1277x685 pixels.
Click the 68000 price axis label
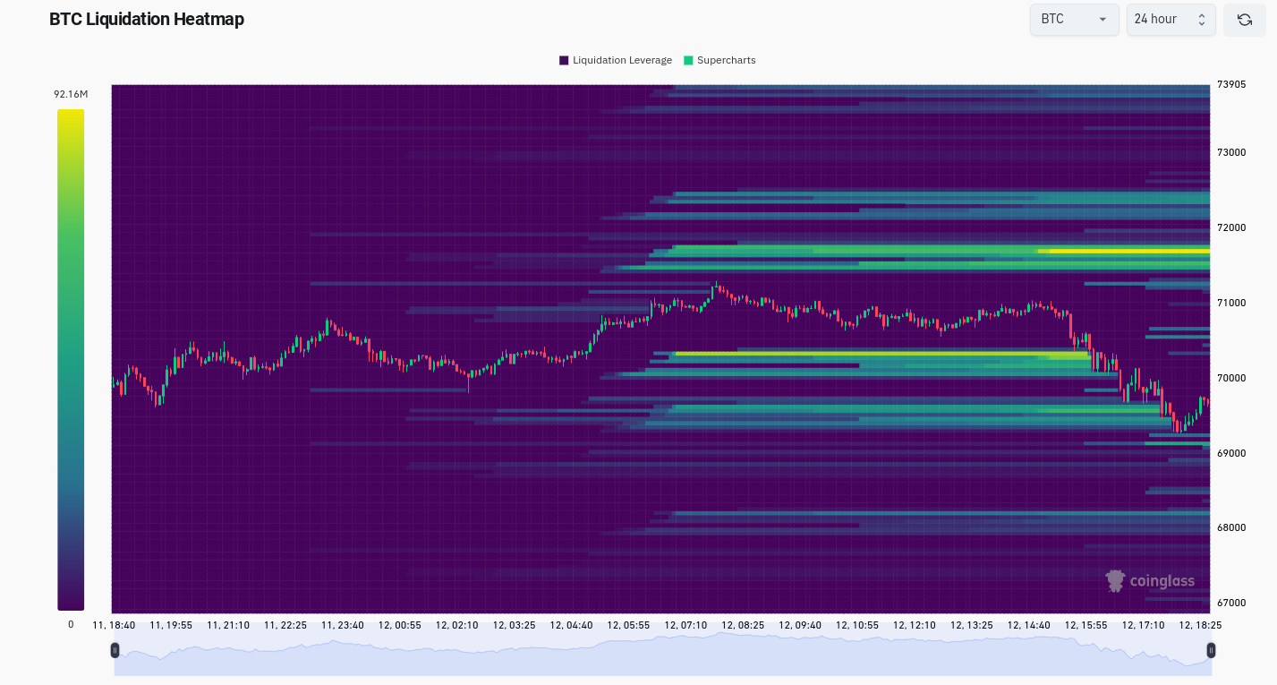coord(1231,527)
